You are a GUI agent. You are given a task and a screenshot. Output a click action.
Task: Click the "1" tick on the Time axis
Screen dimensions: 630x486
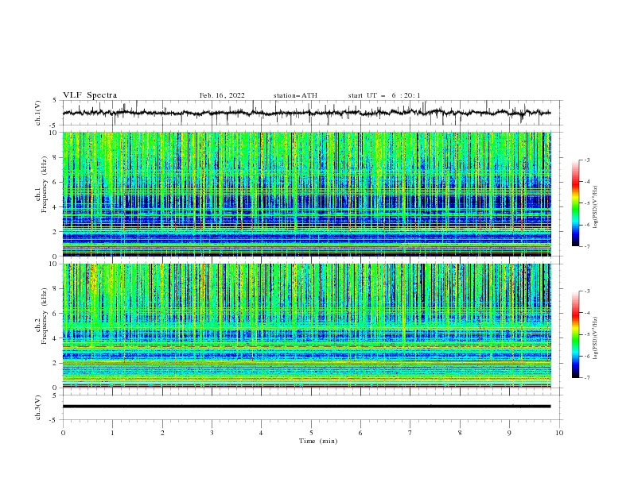click(112, 433)
